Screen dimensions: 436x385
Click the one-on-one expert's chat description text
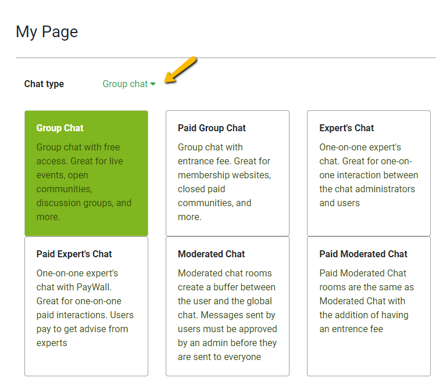coord(368,175)
